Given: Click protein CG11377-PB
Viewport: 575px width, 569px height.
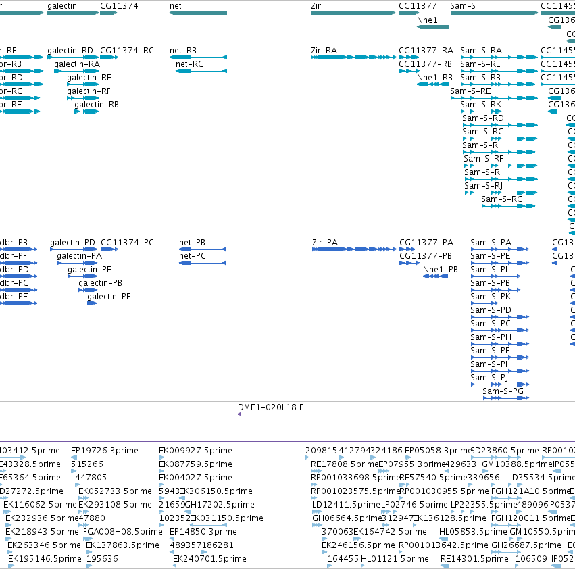Looking at the screenshot, I should tap(409, 263).
